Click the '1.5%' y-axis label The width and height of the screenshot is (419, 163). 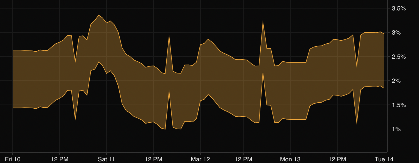pos(399,105)
